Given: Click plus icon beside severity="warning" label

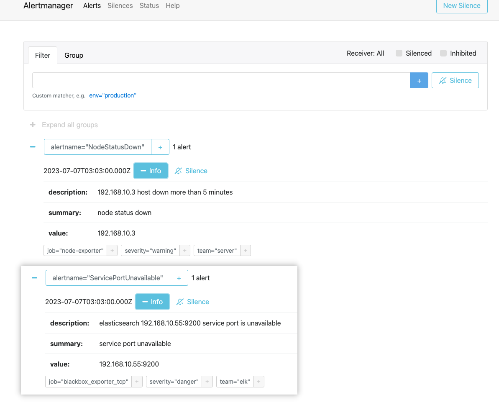Looking at the screenshot, I should point(185,251).
